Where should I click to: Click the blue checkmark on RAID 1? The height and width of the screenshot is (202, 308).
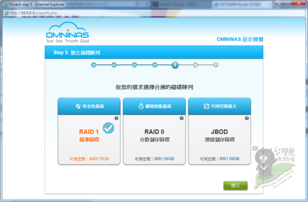point(109,128)
